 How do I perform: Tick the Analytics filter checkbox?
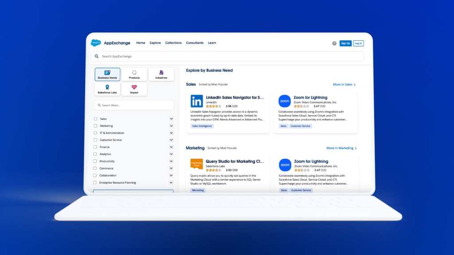pos(95,154)
